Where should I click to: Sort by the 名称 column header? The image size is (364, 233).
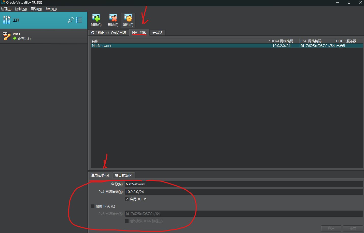click(181, 41)
